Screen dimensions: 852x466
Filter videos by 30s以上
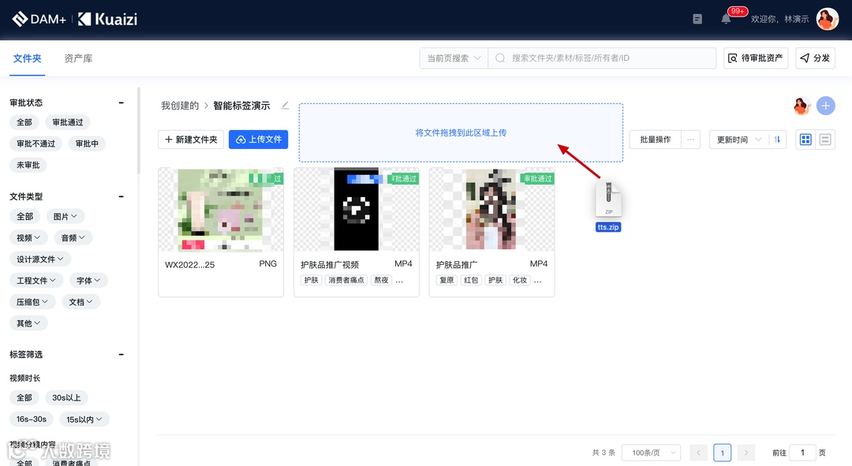[x=66, y=397]
